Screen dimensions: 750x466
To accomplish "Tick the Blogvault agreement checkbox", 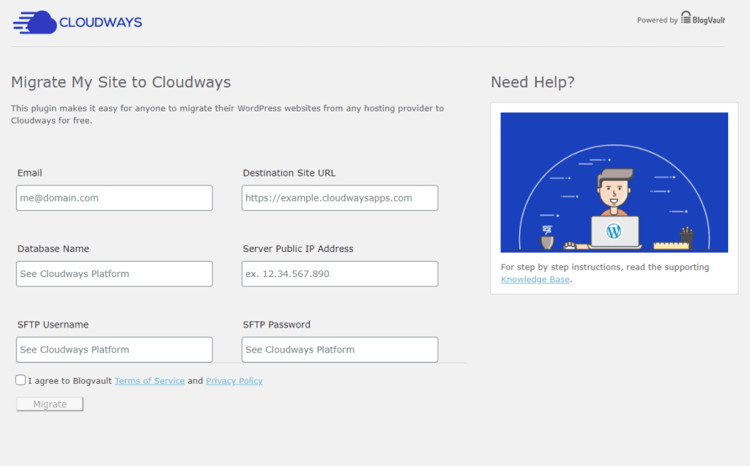I will pos(21,380).
